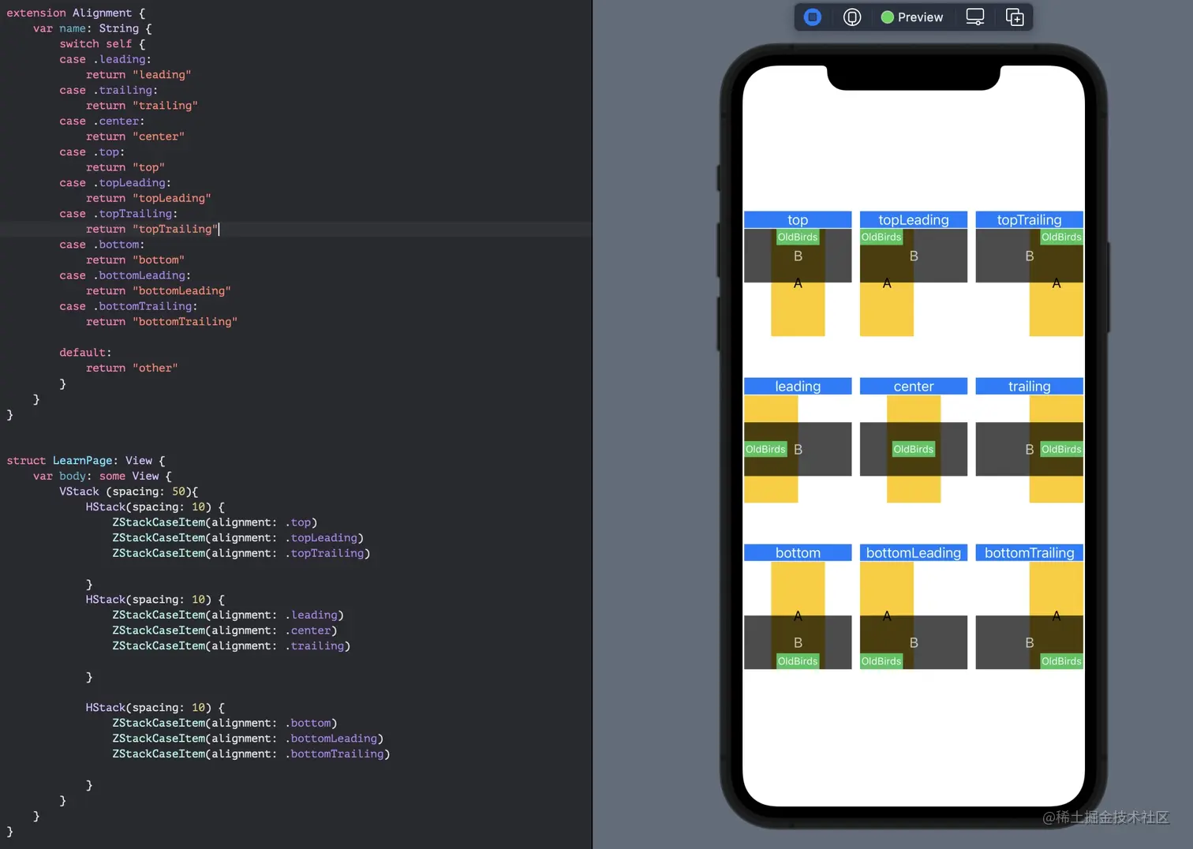1193x849 pixels.
Task: Click the 'case .topLeading:' code line
Action: tap(115, 182)
